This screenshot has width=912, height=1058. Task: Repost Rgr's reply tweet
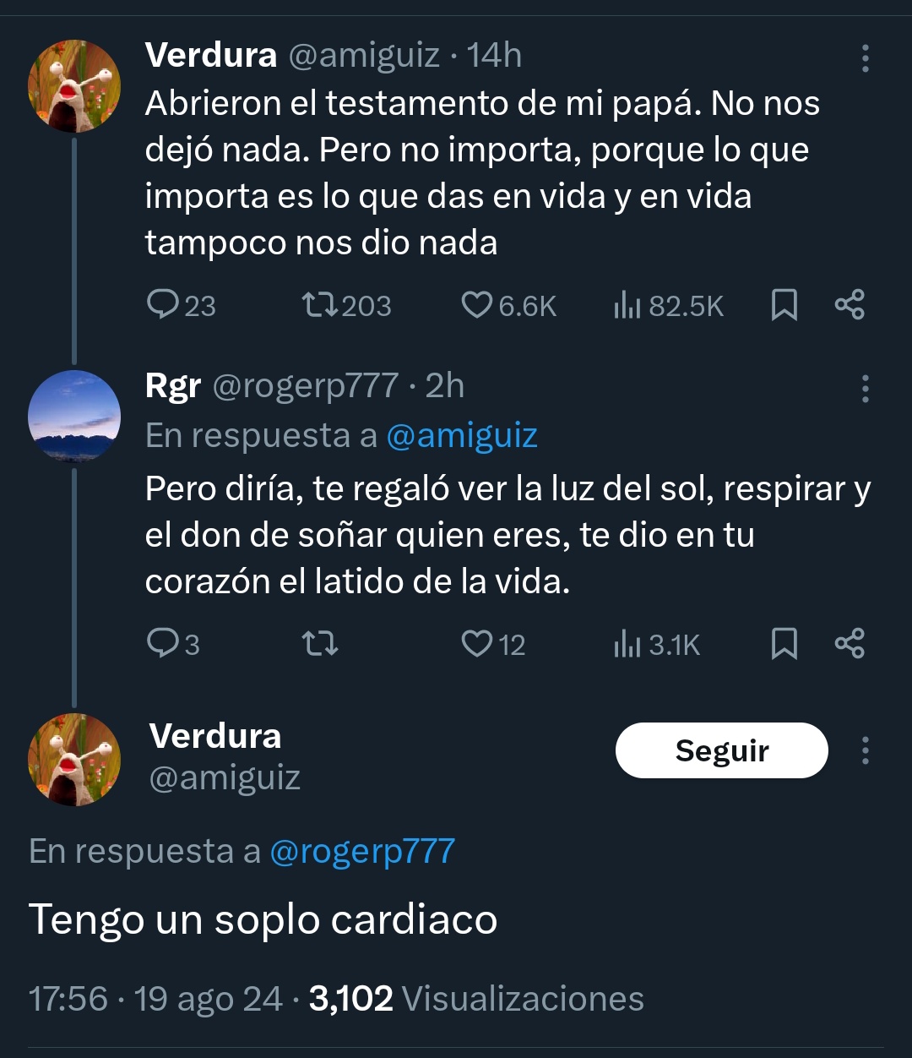point(320,645)
